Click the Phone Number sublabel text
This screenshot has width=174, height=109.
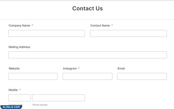pos(40,105)
